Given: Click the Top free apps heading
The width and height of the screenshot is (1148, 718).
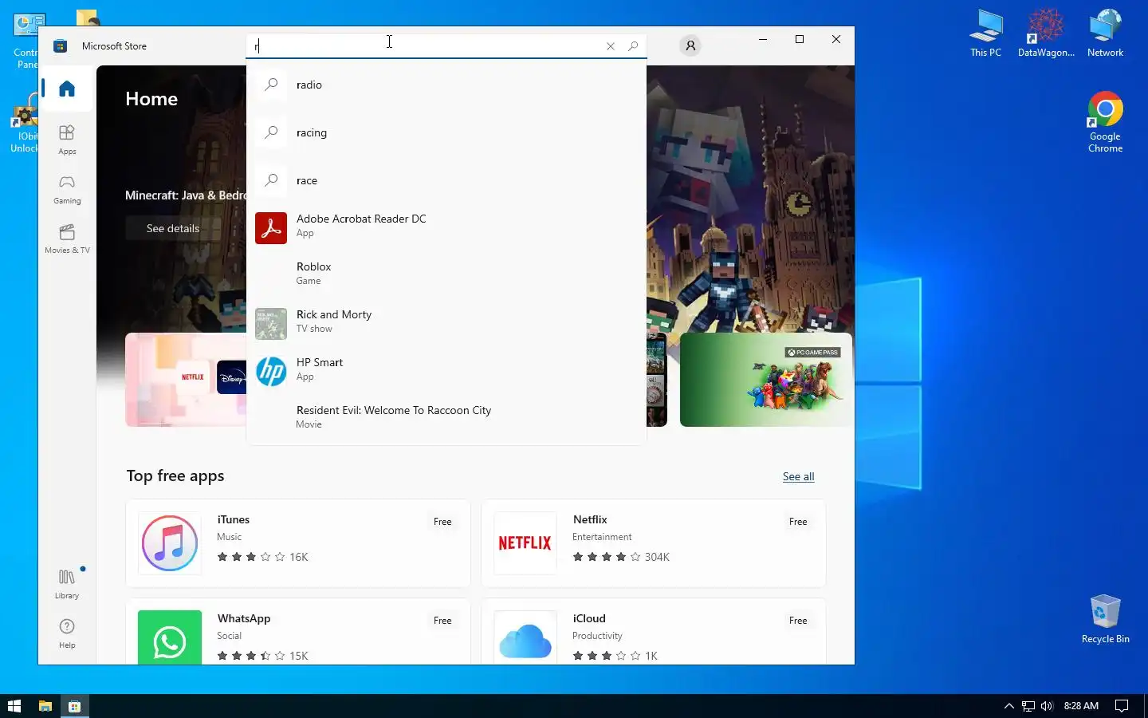Looking at the screenshot, I should pos(175,475).
